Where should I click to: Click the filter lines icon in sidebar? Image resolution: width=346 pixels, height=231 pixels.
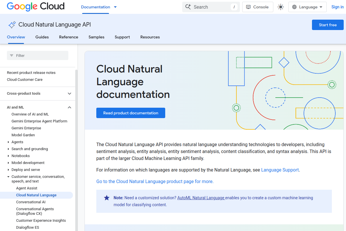[12, 55]
